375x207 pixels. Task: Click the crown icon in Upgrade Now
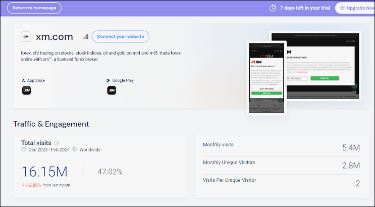[x=343, y=9]
